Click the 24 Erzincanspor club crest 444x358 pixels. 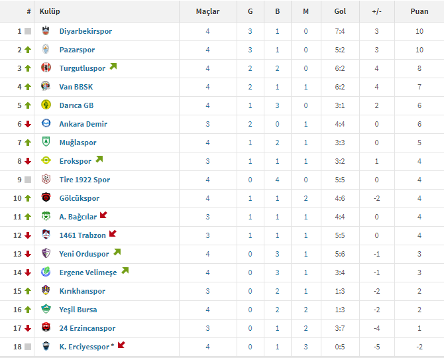point(46,328)
